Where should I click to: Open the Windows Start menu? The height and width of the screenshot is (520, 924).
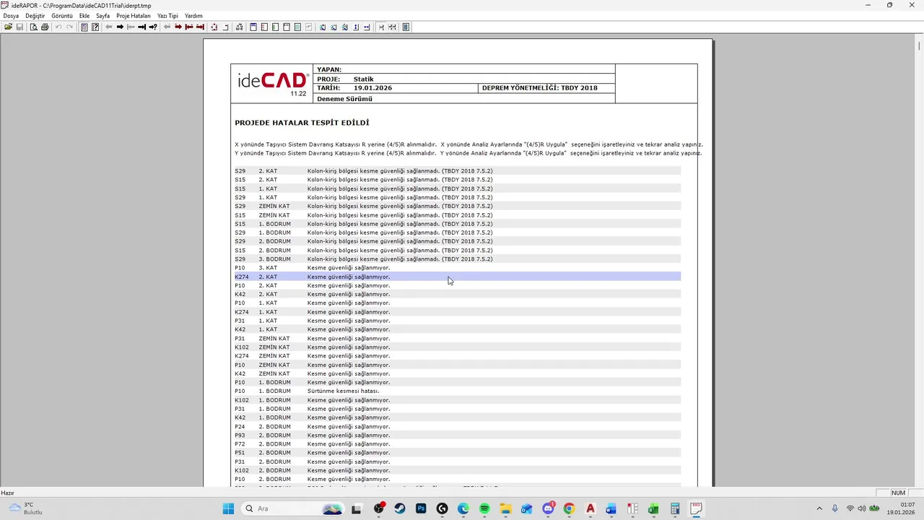point(228,508)
